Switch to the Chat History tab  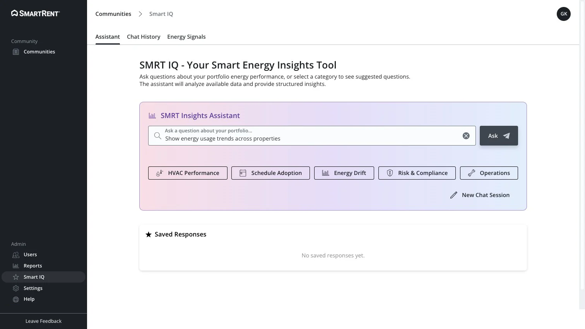pos(144,37)
